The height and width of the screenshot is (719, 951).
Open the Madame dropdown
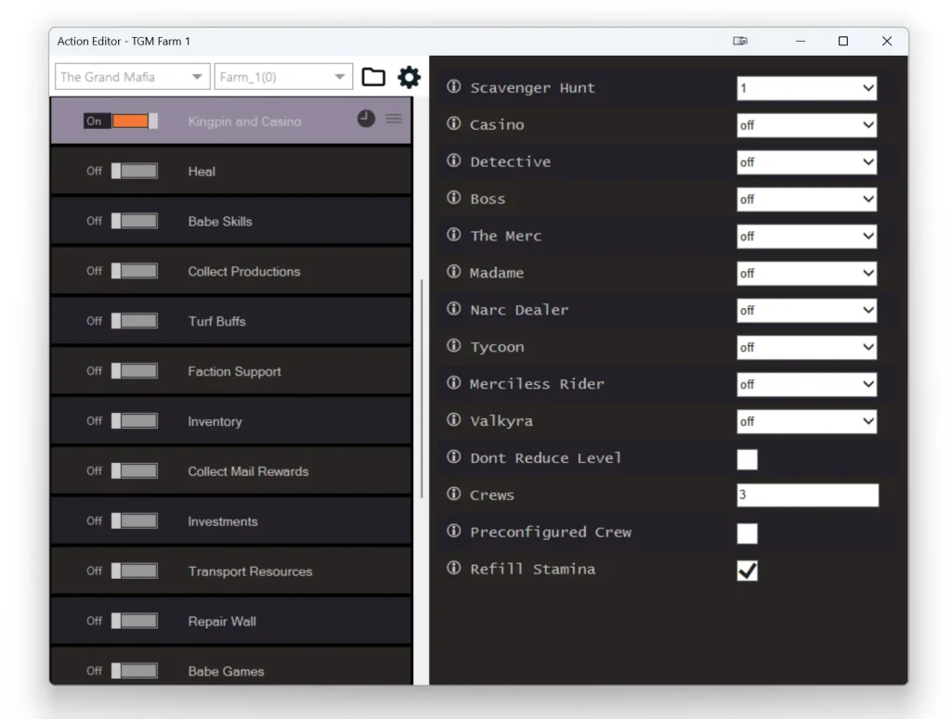(x=807, y=273)
